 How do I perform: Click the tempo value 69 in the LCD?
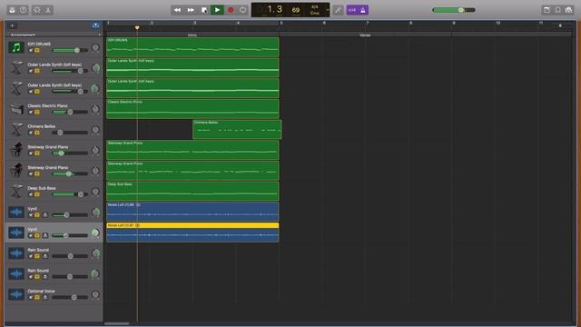pos(296,10)
